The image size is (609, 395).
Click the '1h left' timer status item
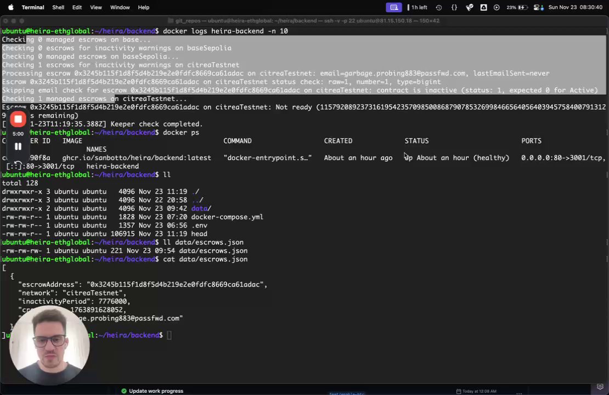click(x=417, y=7)
